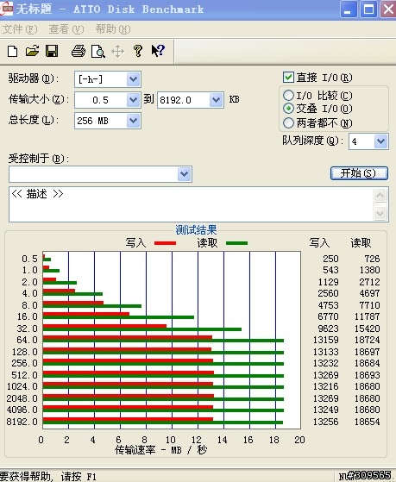Viewport: 396px width, 482px height.
Task: Click description box scroll up arrow
Action: 380,196
